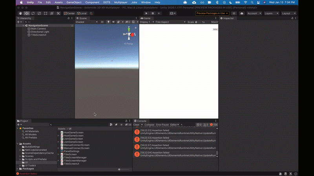Toggle info message filter in Console
The height and width of the screenshot is (176, 314).
[x=199, y=125]
